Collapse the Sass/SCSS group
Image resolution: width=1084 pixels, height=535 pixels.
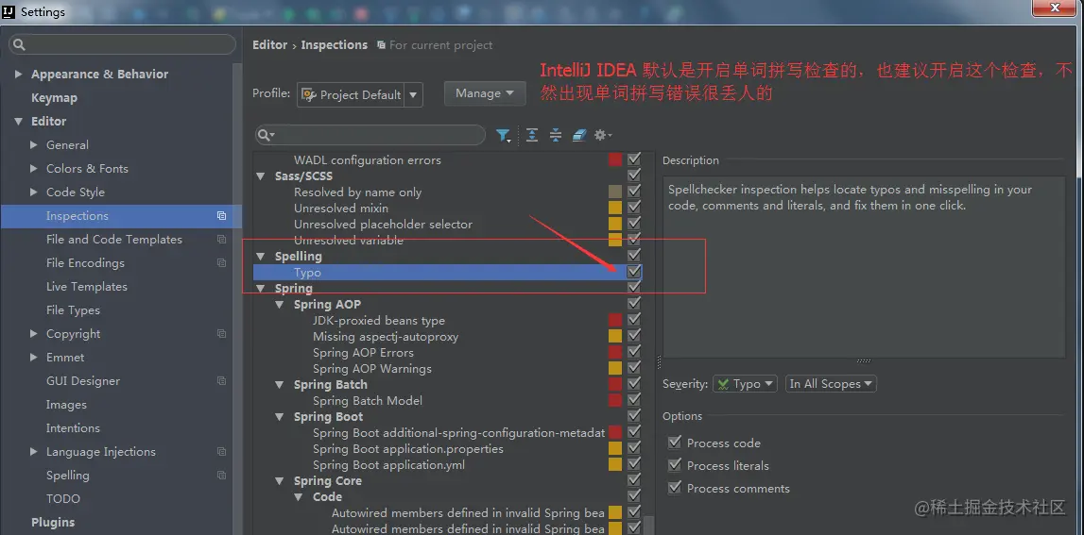click(x=261, y=176)
